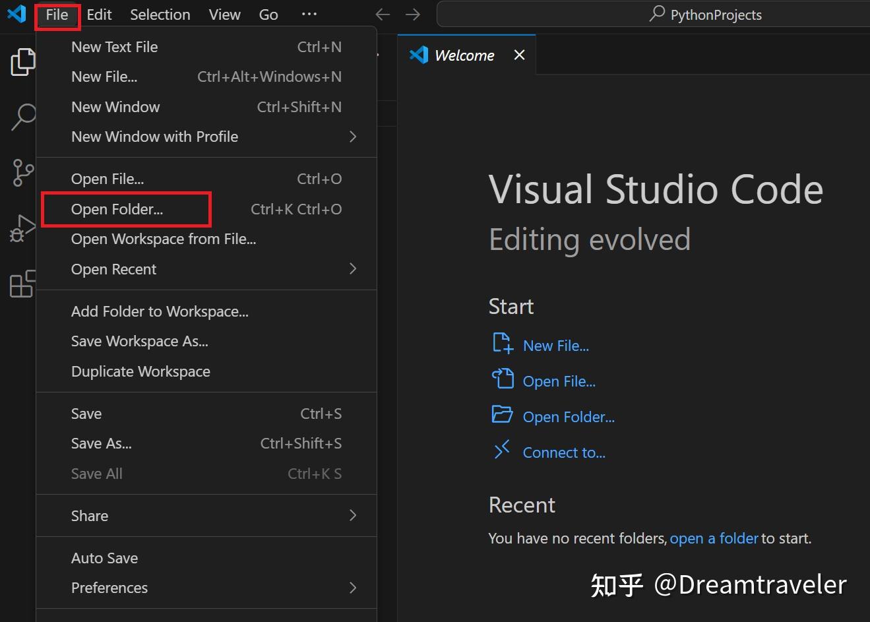This screenshot has height=622, width=870.
Task: Select Open Folder... from File menu
Action: point(117,209)
